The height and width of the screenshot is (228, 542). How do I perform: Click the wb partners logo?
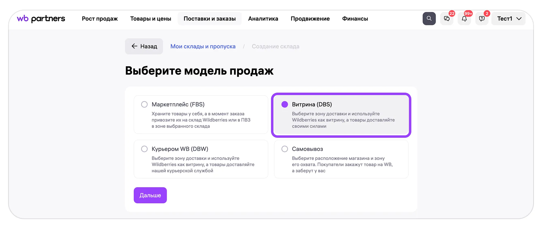(x=41, y=19)
